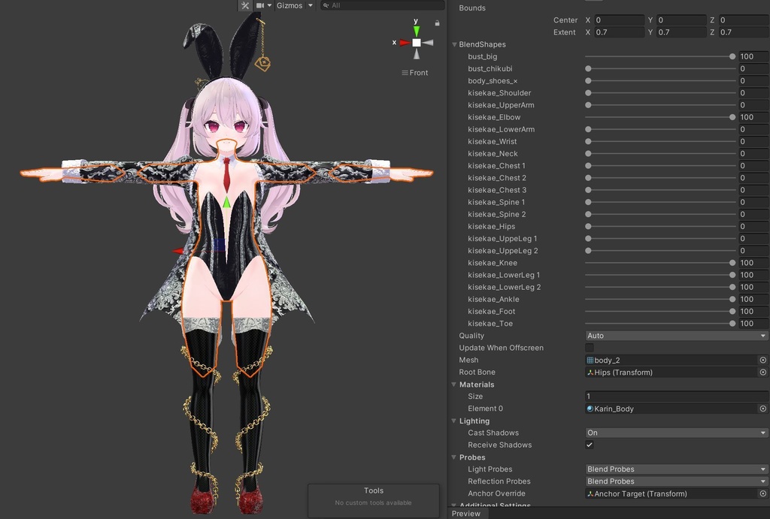Open the object picker for Mesh body_2

pos(762,360)
